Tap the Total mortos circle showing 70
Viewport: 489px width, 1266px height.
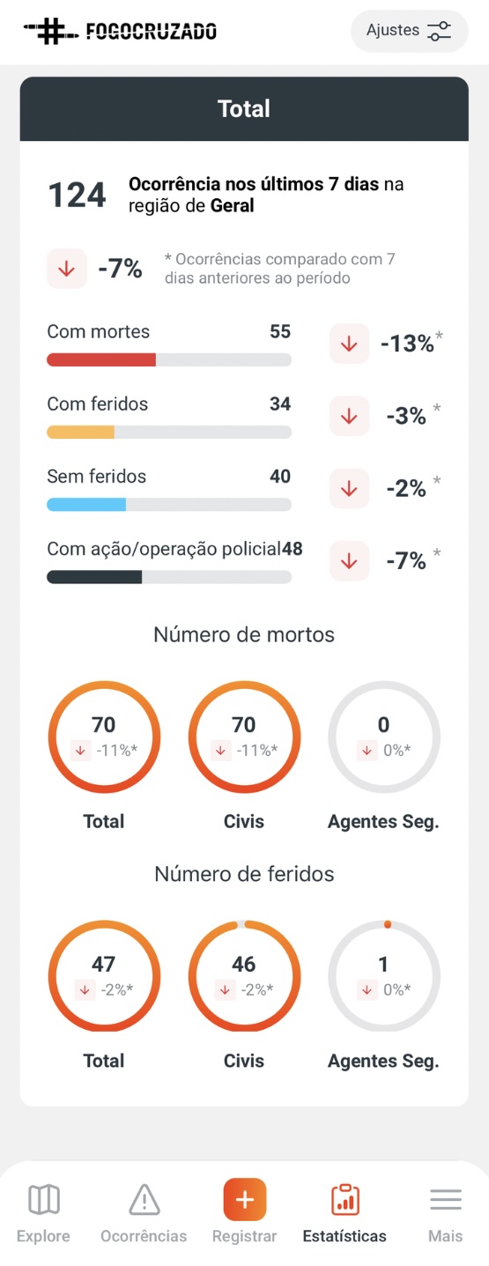click(x=104, y=737)
